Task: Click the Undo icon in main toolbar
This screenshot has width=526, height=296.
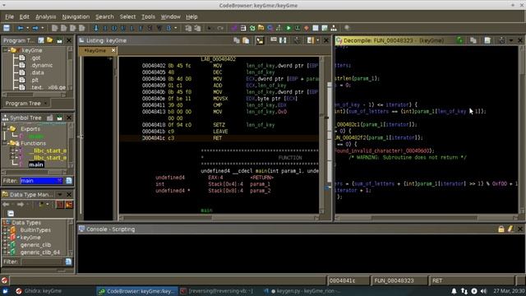Action: click(210, 28)
